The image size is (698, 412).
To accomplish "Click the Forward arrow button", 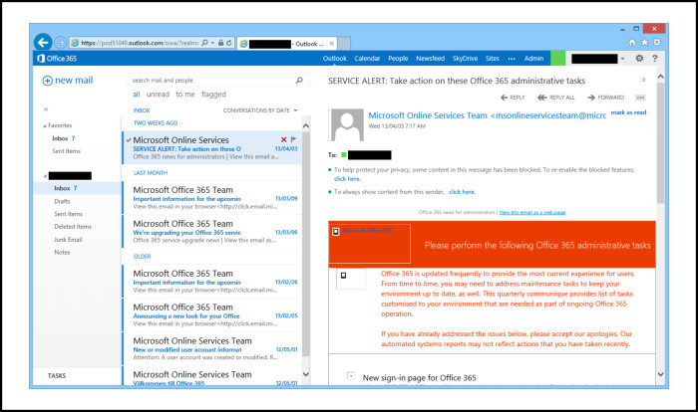I will (606, 98).
